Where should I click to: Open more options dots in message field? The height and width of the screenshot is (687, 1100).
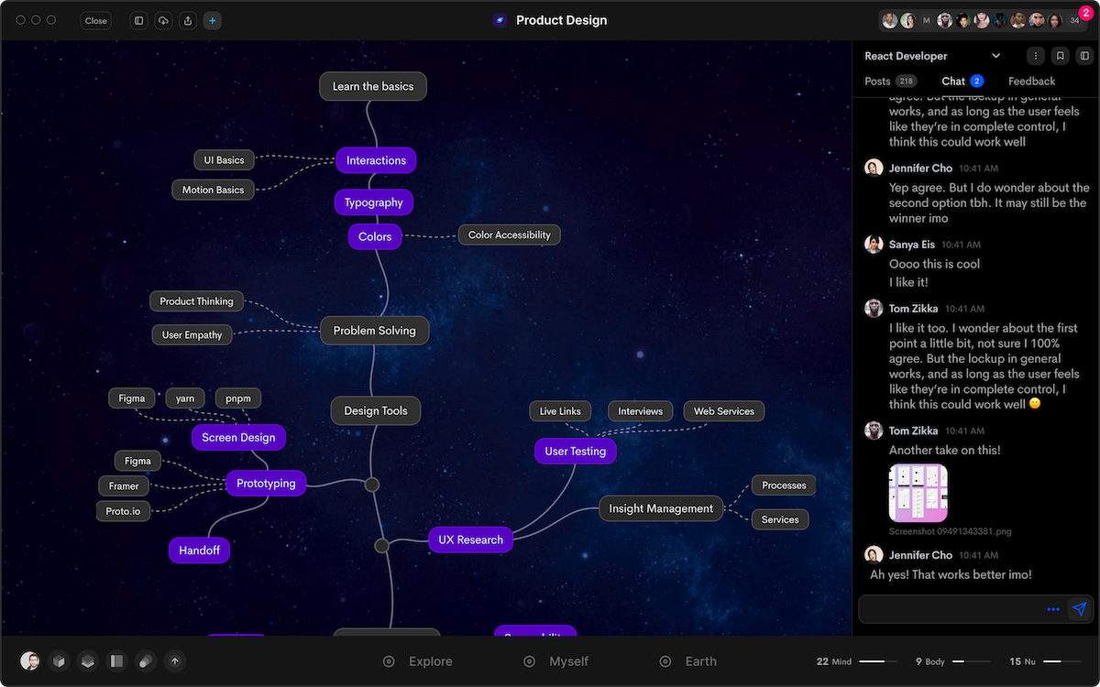coord(1053,609)
